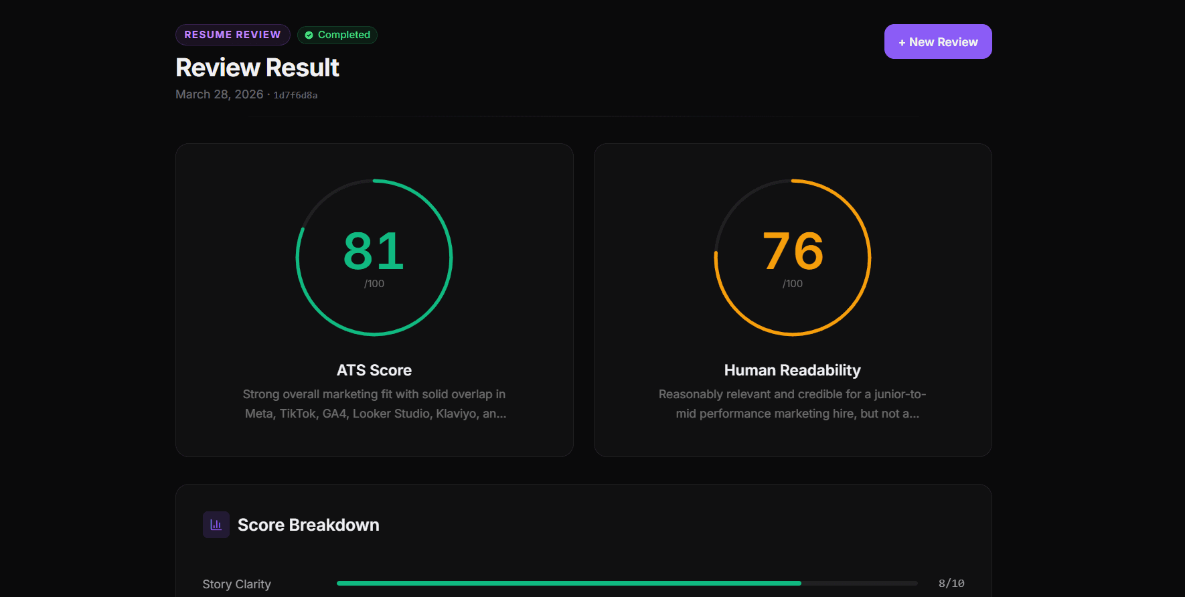Click the /100 label under 76
1185x597 pixels.
pyautogui.click(x=793, y=284)
